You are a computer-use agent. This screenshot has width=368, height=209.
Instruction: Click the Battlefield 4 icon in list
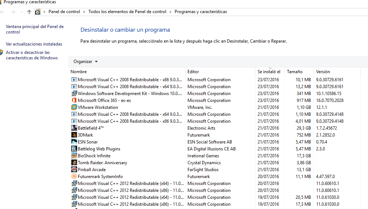point(74,128)
